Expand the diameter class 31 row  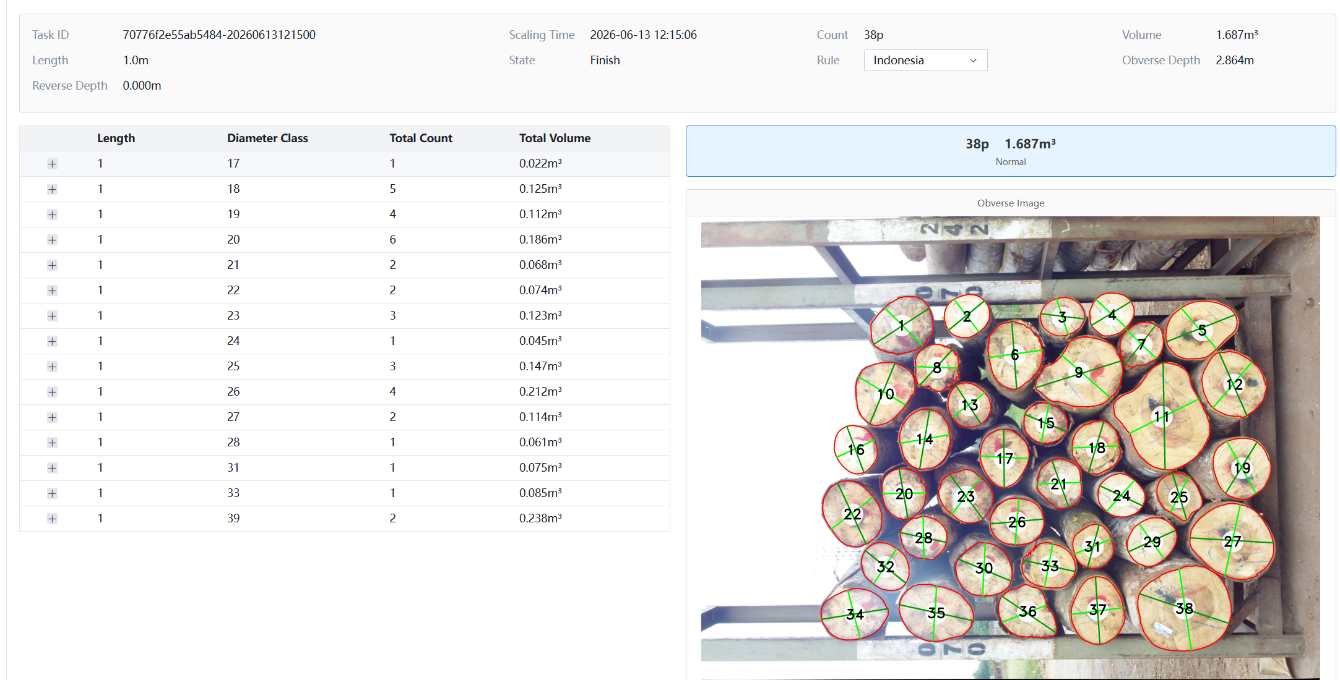click(52, 468)
